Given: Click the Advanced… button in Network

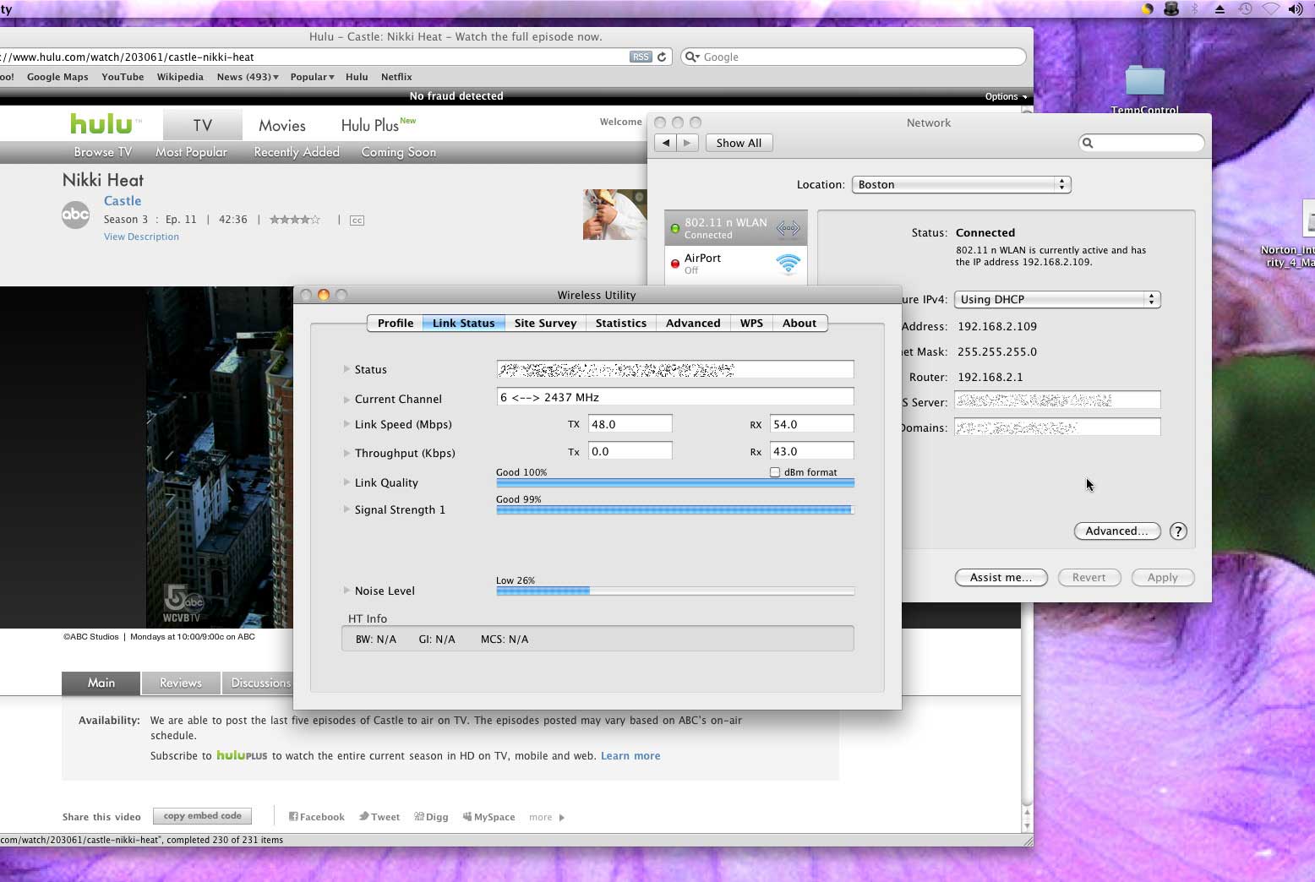Looking at the screenshot, I should (x=1116, y=531).
